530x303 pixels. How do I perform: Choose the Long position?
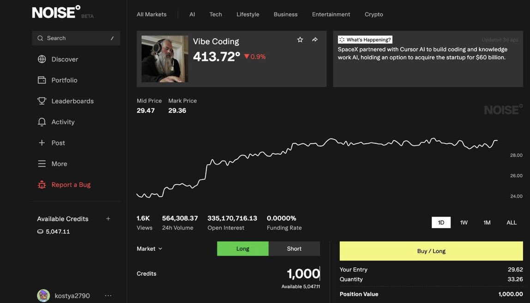pyautogui.click(x=243, y=248)
